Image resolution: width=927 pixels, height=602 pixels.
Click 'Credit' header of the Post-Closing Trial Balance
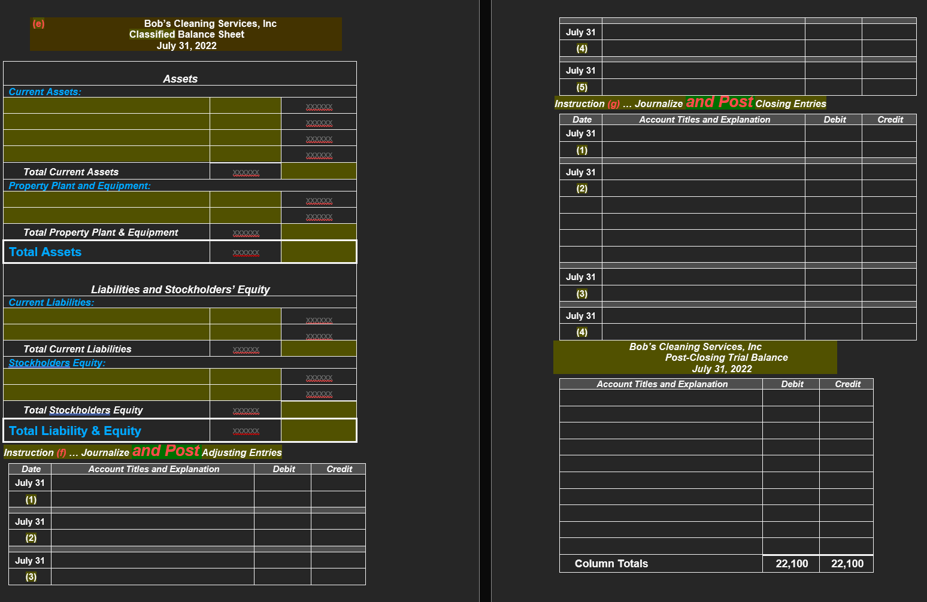tap(848, 384)
